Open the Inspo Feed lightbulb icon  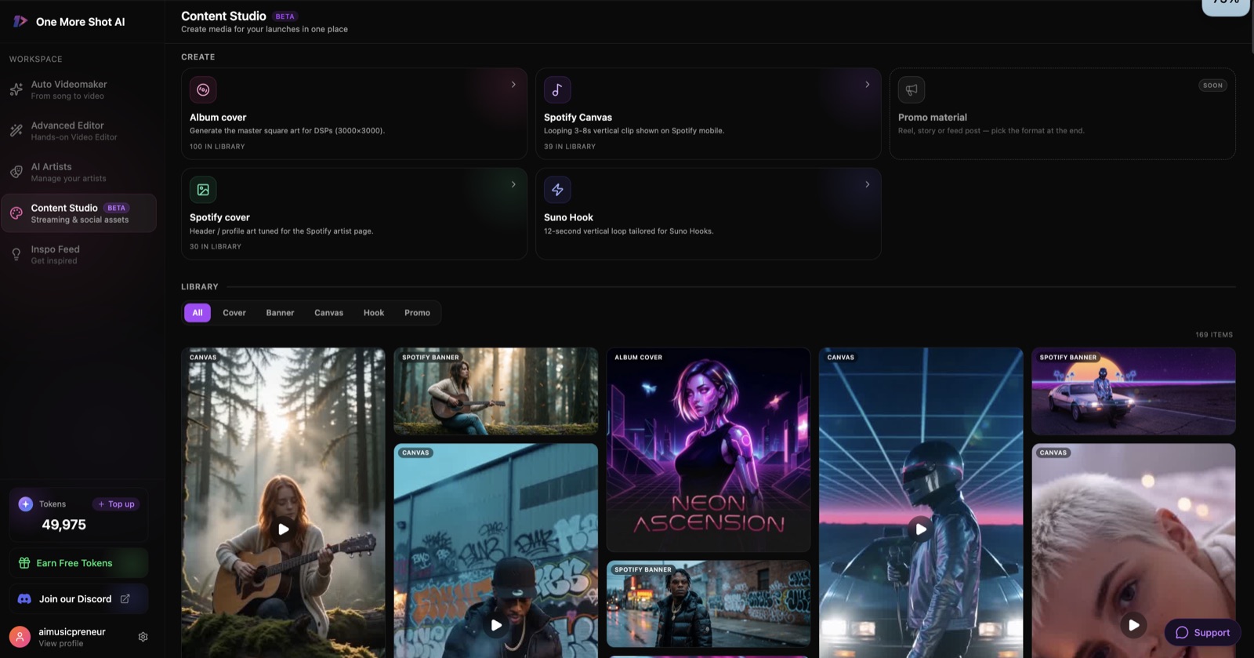click(16, 254)
